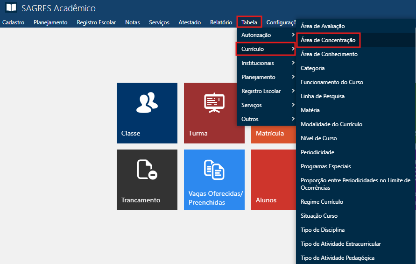Select Área de Avaliação menu item
This screenshot has width=416, height=264.
[323, 26]
